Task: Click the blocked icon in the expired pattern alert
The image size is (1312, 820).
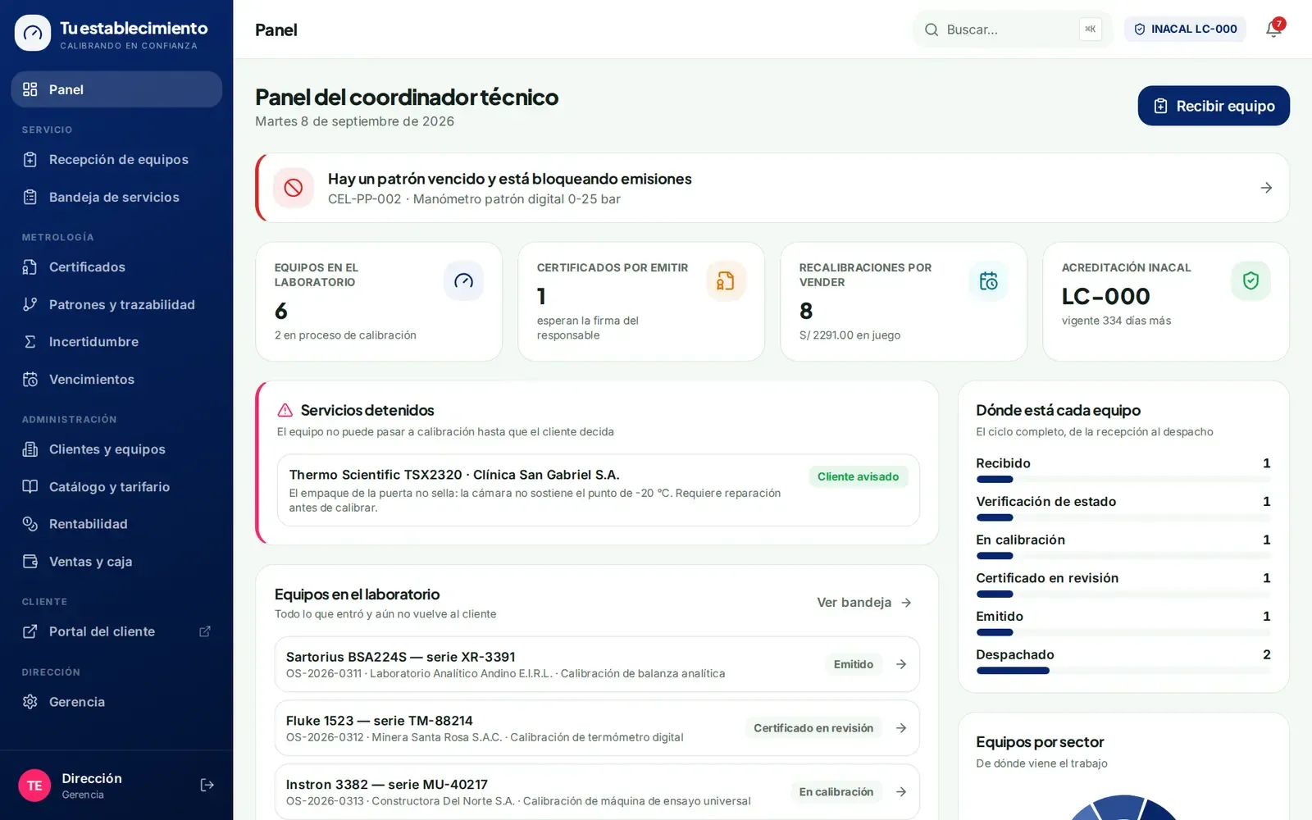Action: (294, 188)
